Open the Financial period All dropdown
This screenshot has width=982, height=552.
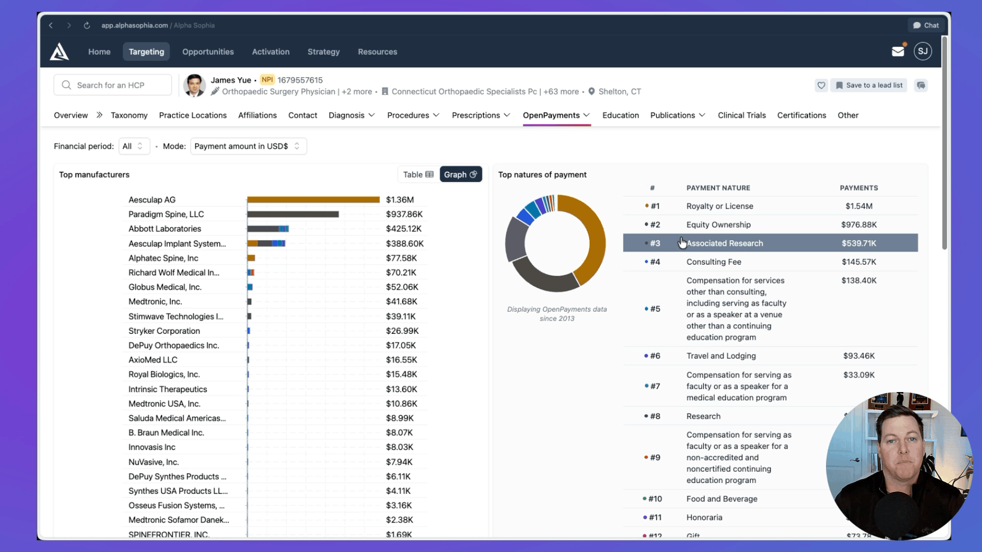click(x=133, y=146)
